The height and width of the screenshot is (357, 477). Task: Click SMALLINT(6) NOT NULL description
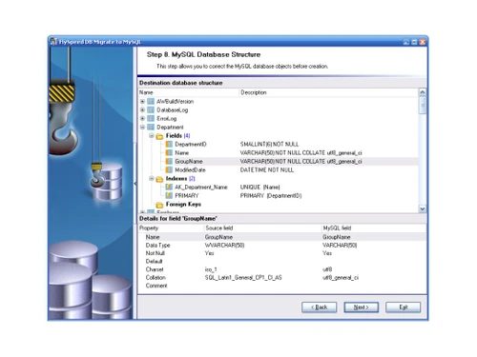click(x=269, y=145)
